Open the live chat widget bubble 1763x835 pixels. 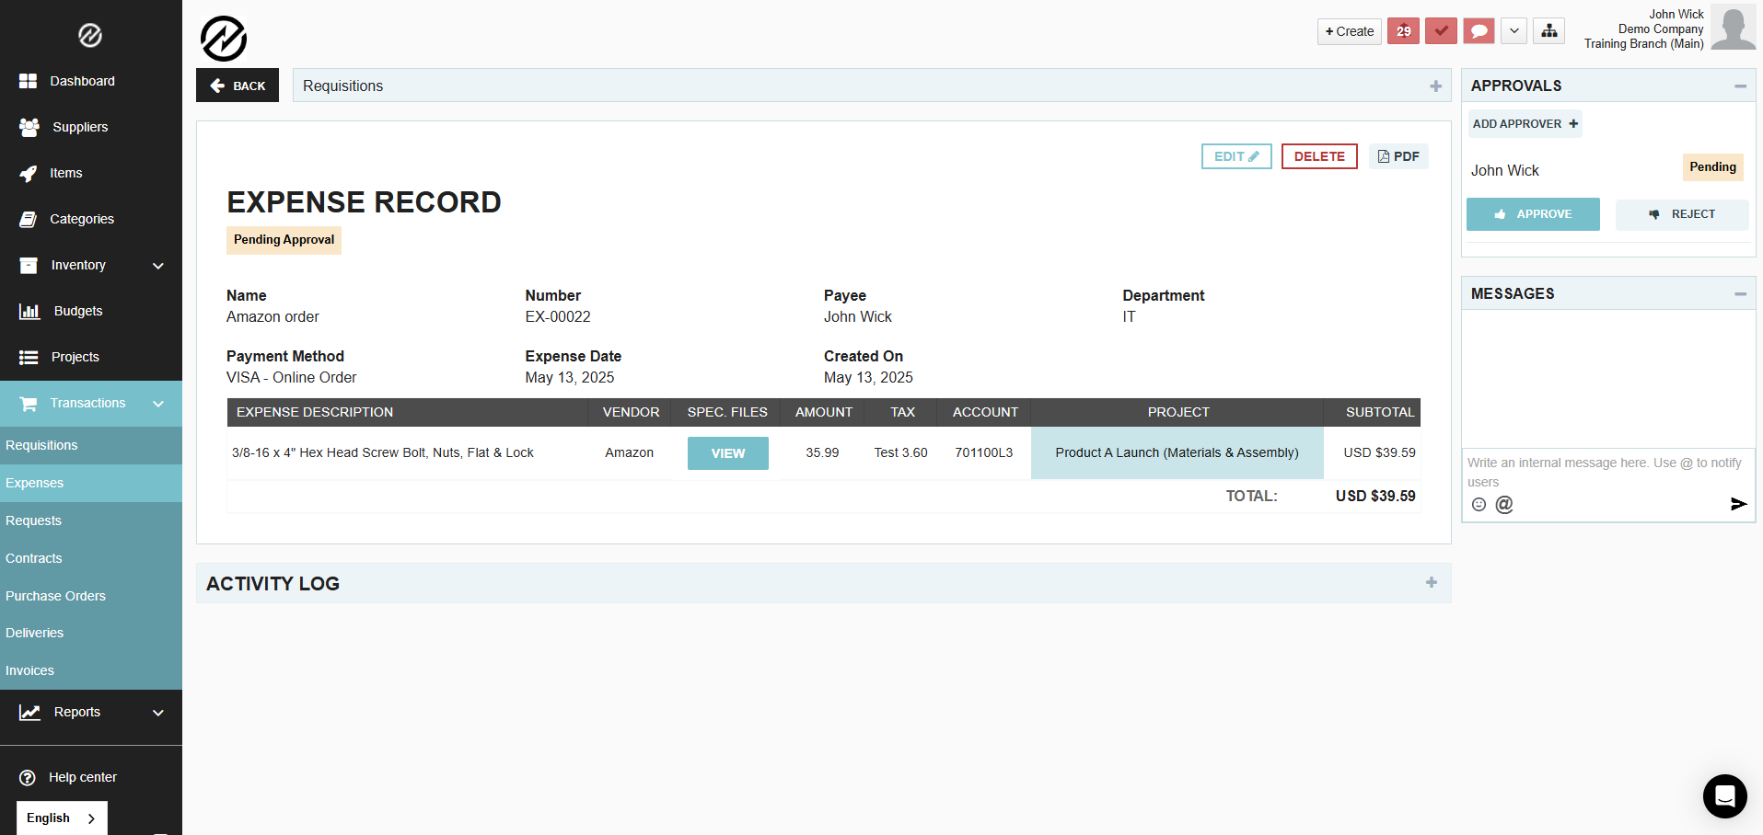1724,796
